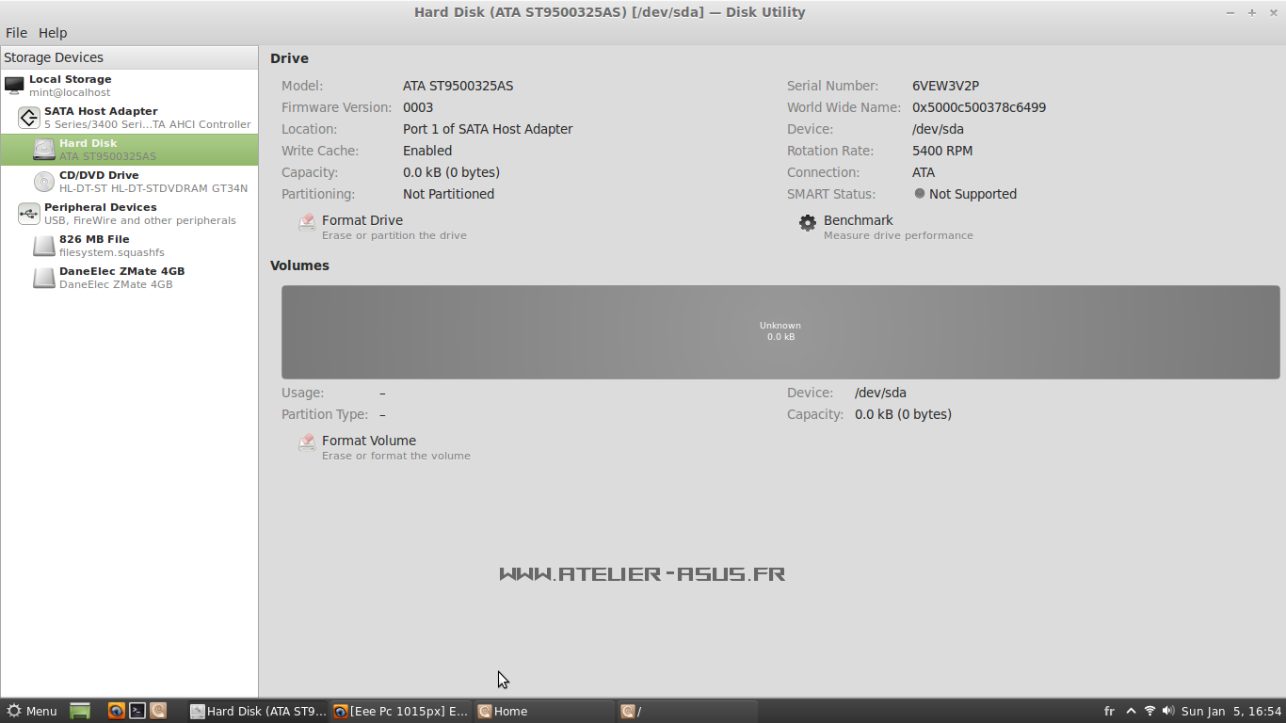1286x723 pixels.
Task: Click the Unknown 0.0 kB volume block
Action: tap(780, 331)
